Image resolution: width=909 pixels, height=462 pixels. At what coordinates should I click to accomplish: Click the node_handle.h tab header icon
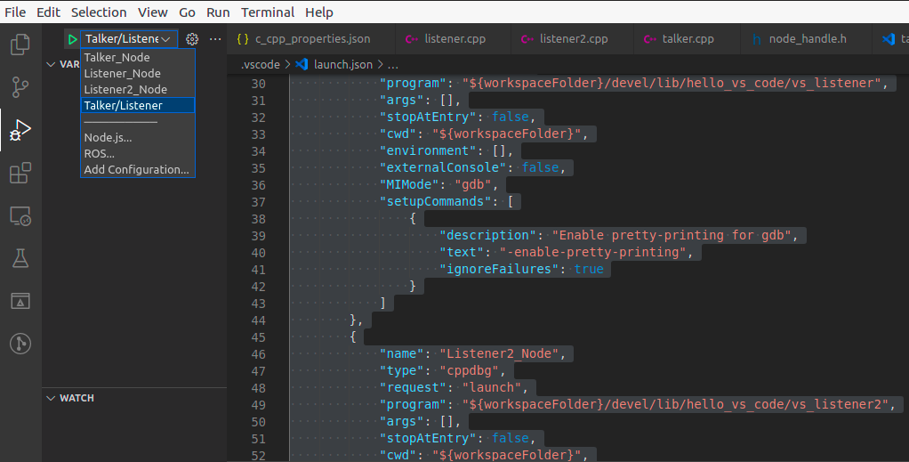click(756, 39)
